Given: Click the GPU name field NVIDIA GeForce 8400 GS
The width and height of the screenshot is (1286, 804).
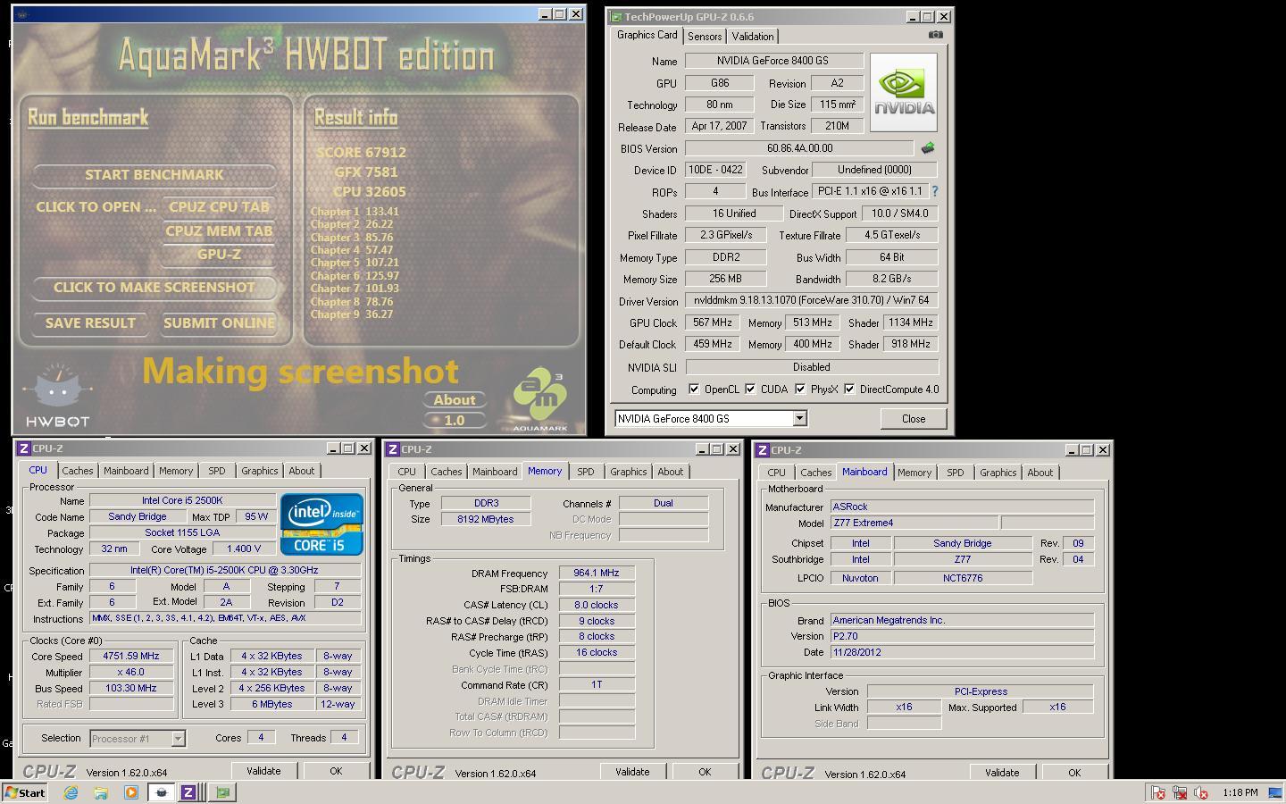Looking at the screenshot, I should click(x=773, y=61).
